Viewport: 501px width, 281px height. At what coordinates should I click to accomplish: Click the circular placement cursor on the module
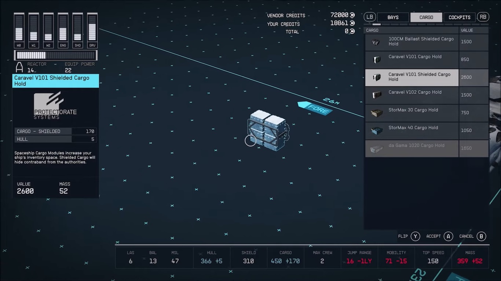coord(251,140)
